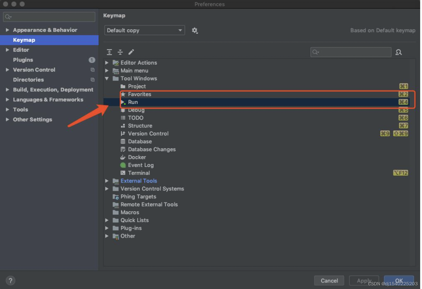
Task: Expand the Main menu tree node
Action: (107, 71)
